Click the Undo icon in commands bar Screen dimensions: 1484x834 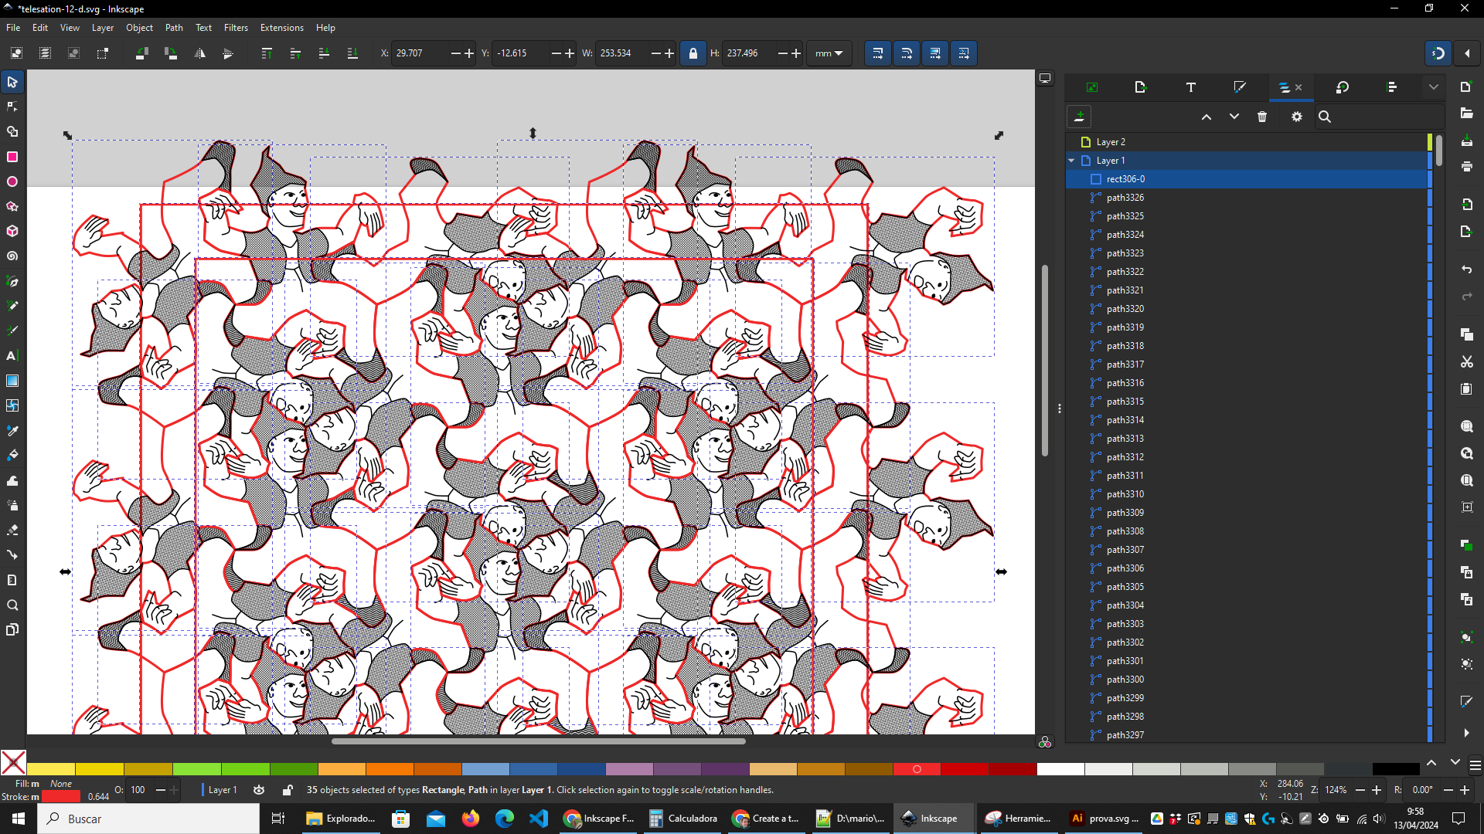[1467, 270]
